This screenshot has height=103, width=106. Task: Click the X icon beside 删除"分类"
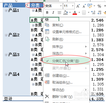coord(47,96)
